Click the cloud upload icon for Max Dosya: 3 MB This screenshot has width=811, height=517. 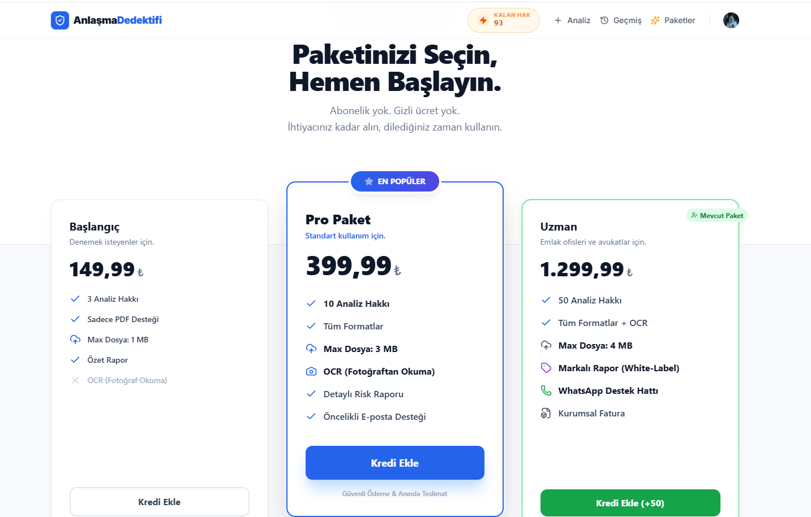pos(311,349)
